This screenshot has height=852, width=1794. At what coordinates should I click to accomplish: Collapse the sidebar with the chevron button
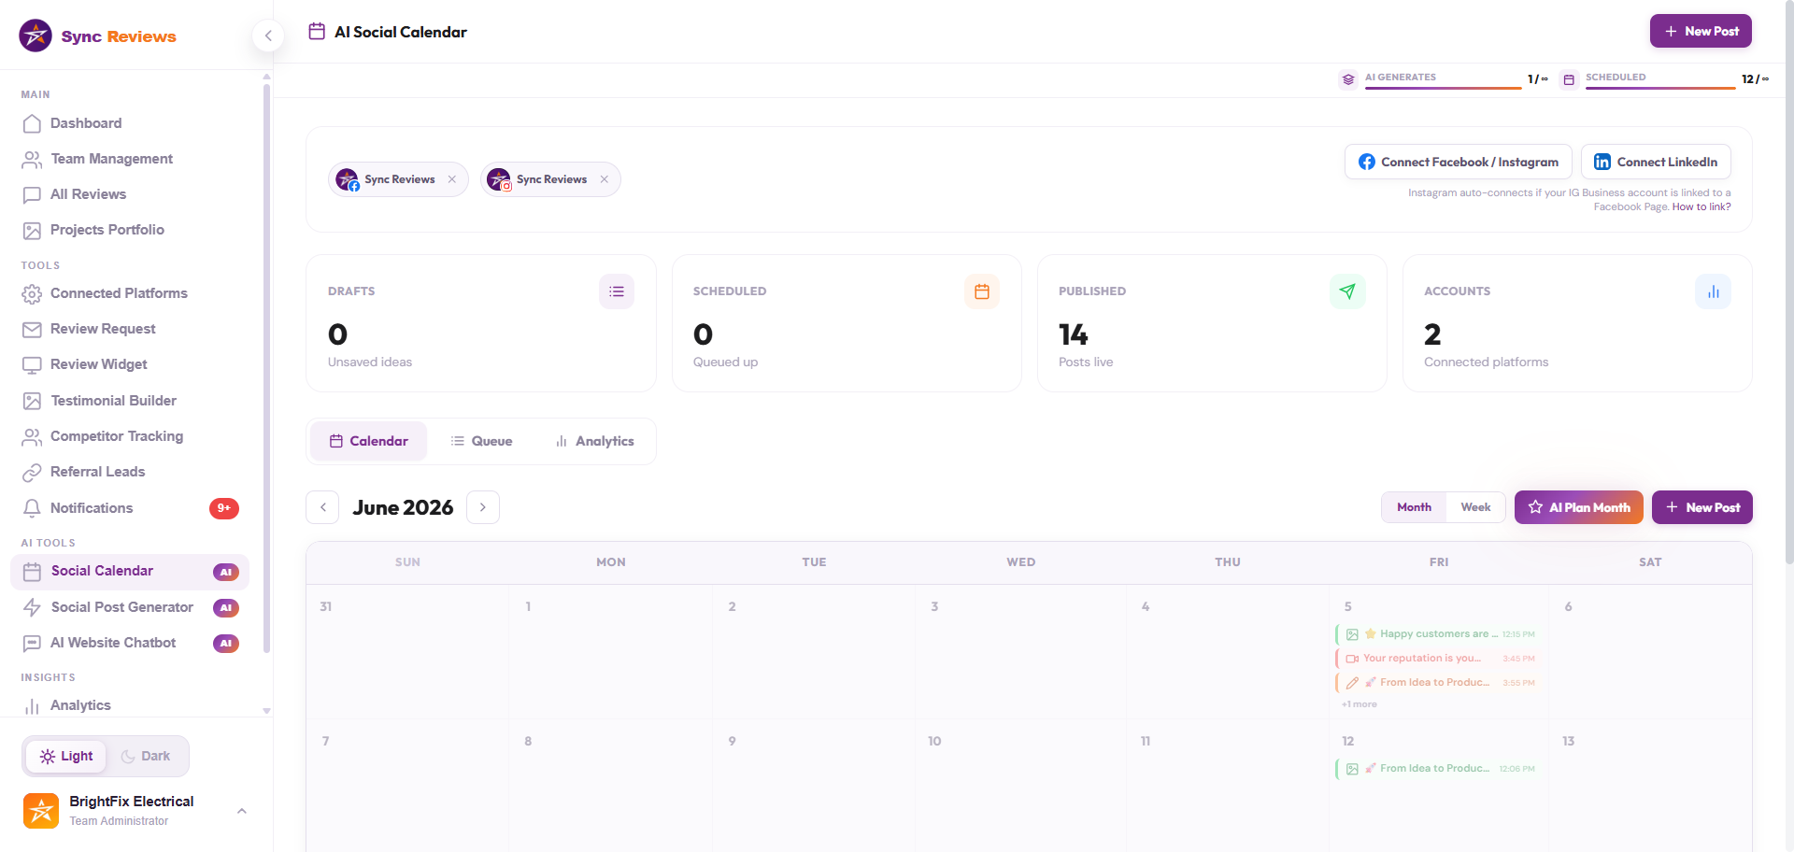(268, 35)
